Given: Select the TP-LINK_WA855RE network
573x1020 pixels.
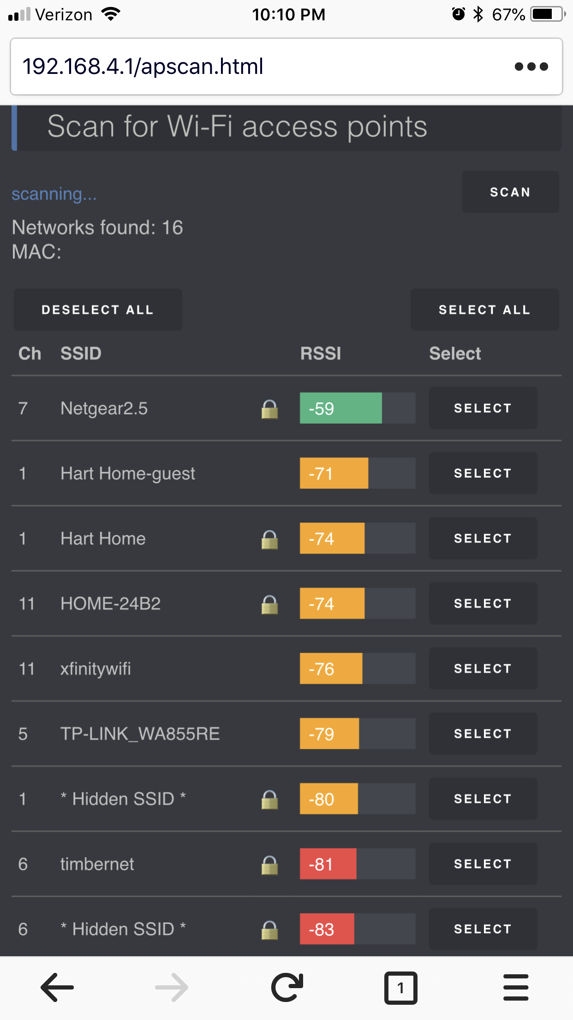Looking at the screenshot, I should click(x=483, y=734).
